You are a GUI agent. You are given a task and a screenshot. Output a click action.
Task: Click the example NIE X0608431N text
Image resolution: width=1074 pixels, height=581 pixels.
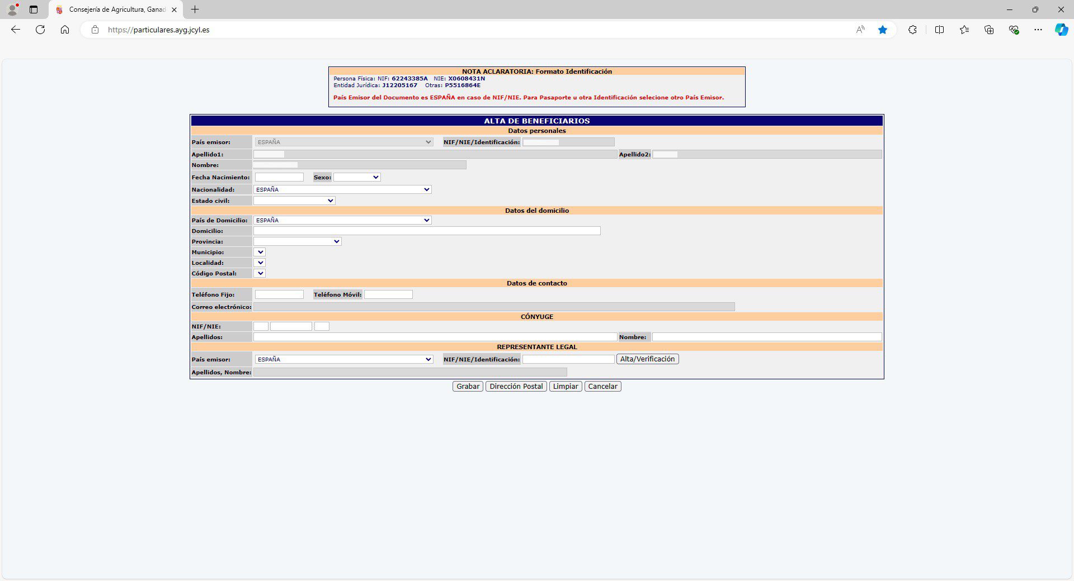coord(467,79)
